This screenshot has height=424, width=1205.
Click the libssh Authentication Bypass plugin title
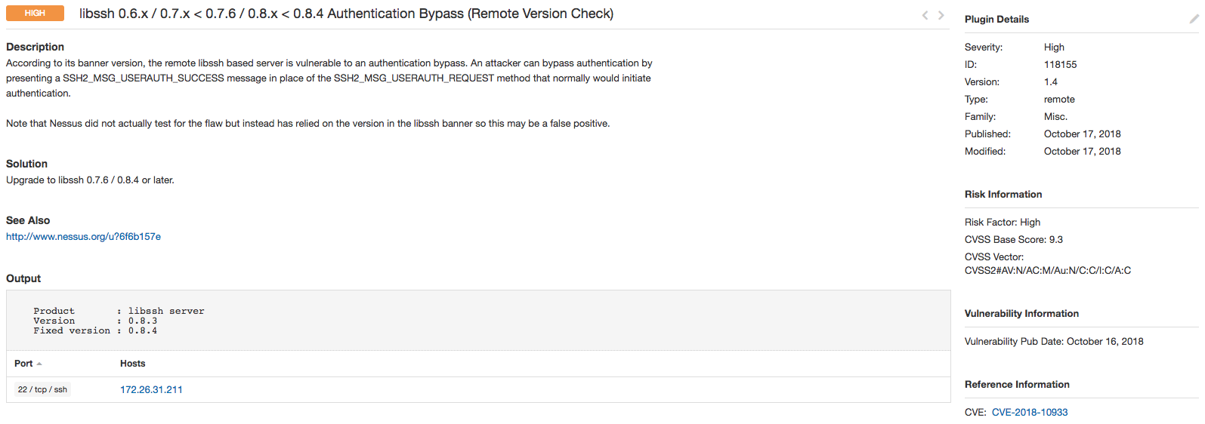coord(346,14)
